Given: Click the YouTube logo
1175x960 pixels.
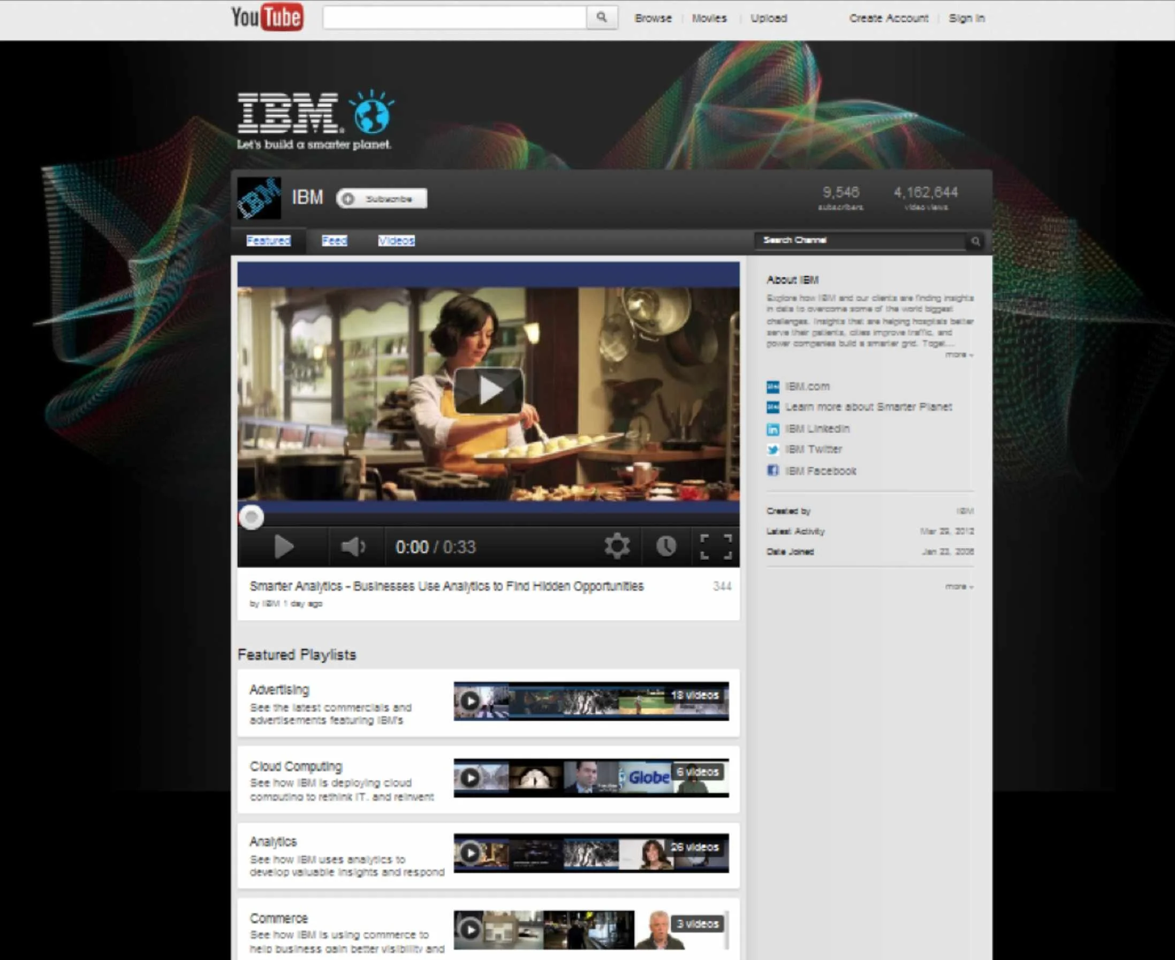Looking at the screenshot, I should [x=267, y=17].
